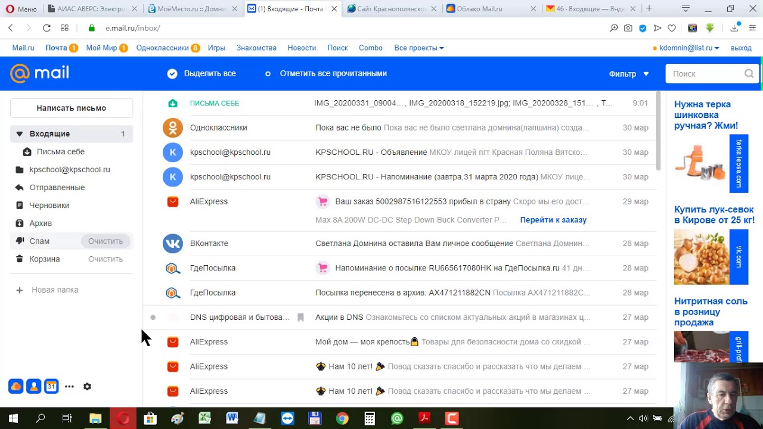Image resolution: width=763 pixels, height=429 pixels.
Task: Open more apps three-dot icon
Action: point(69,387)
